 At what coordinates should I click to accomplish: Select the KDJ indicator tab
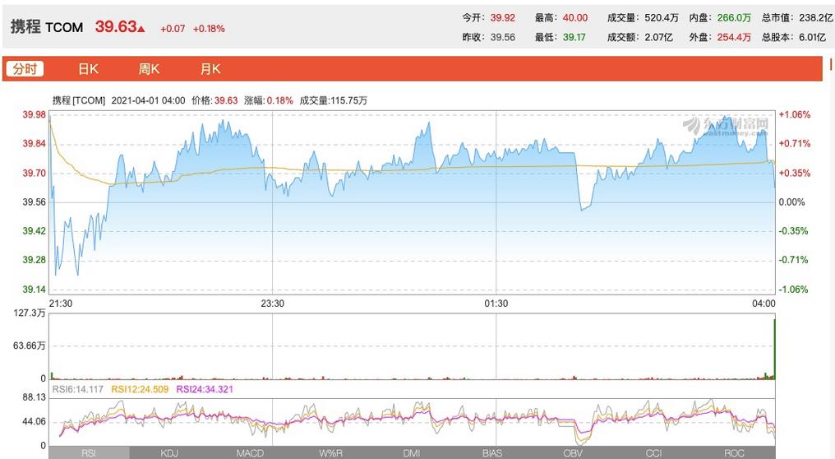pos(169,453)
